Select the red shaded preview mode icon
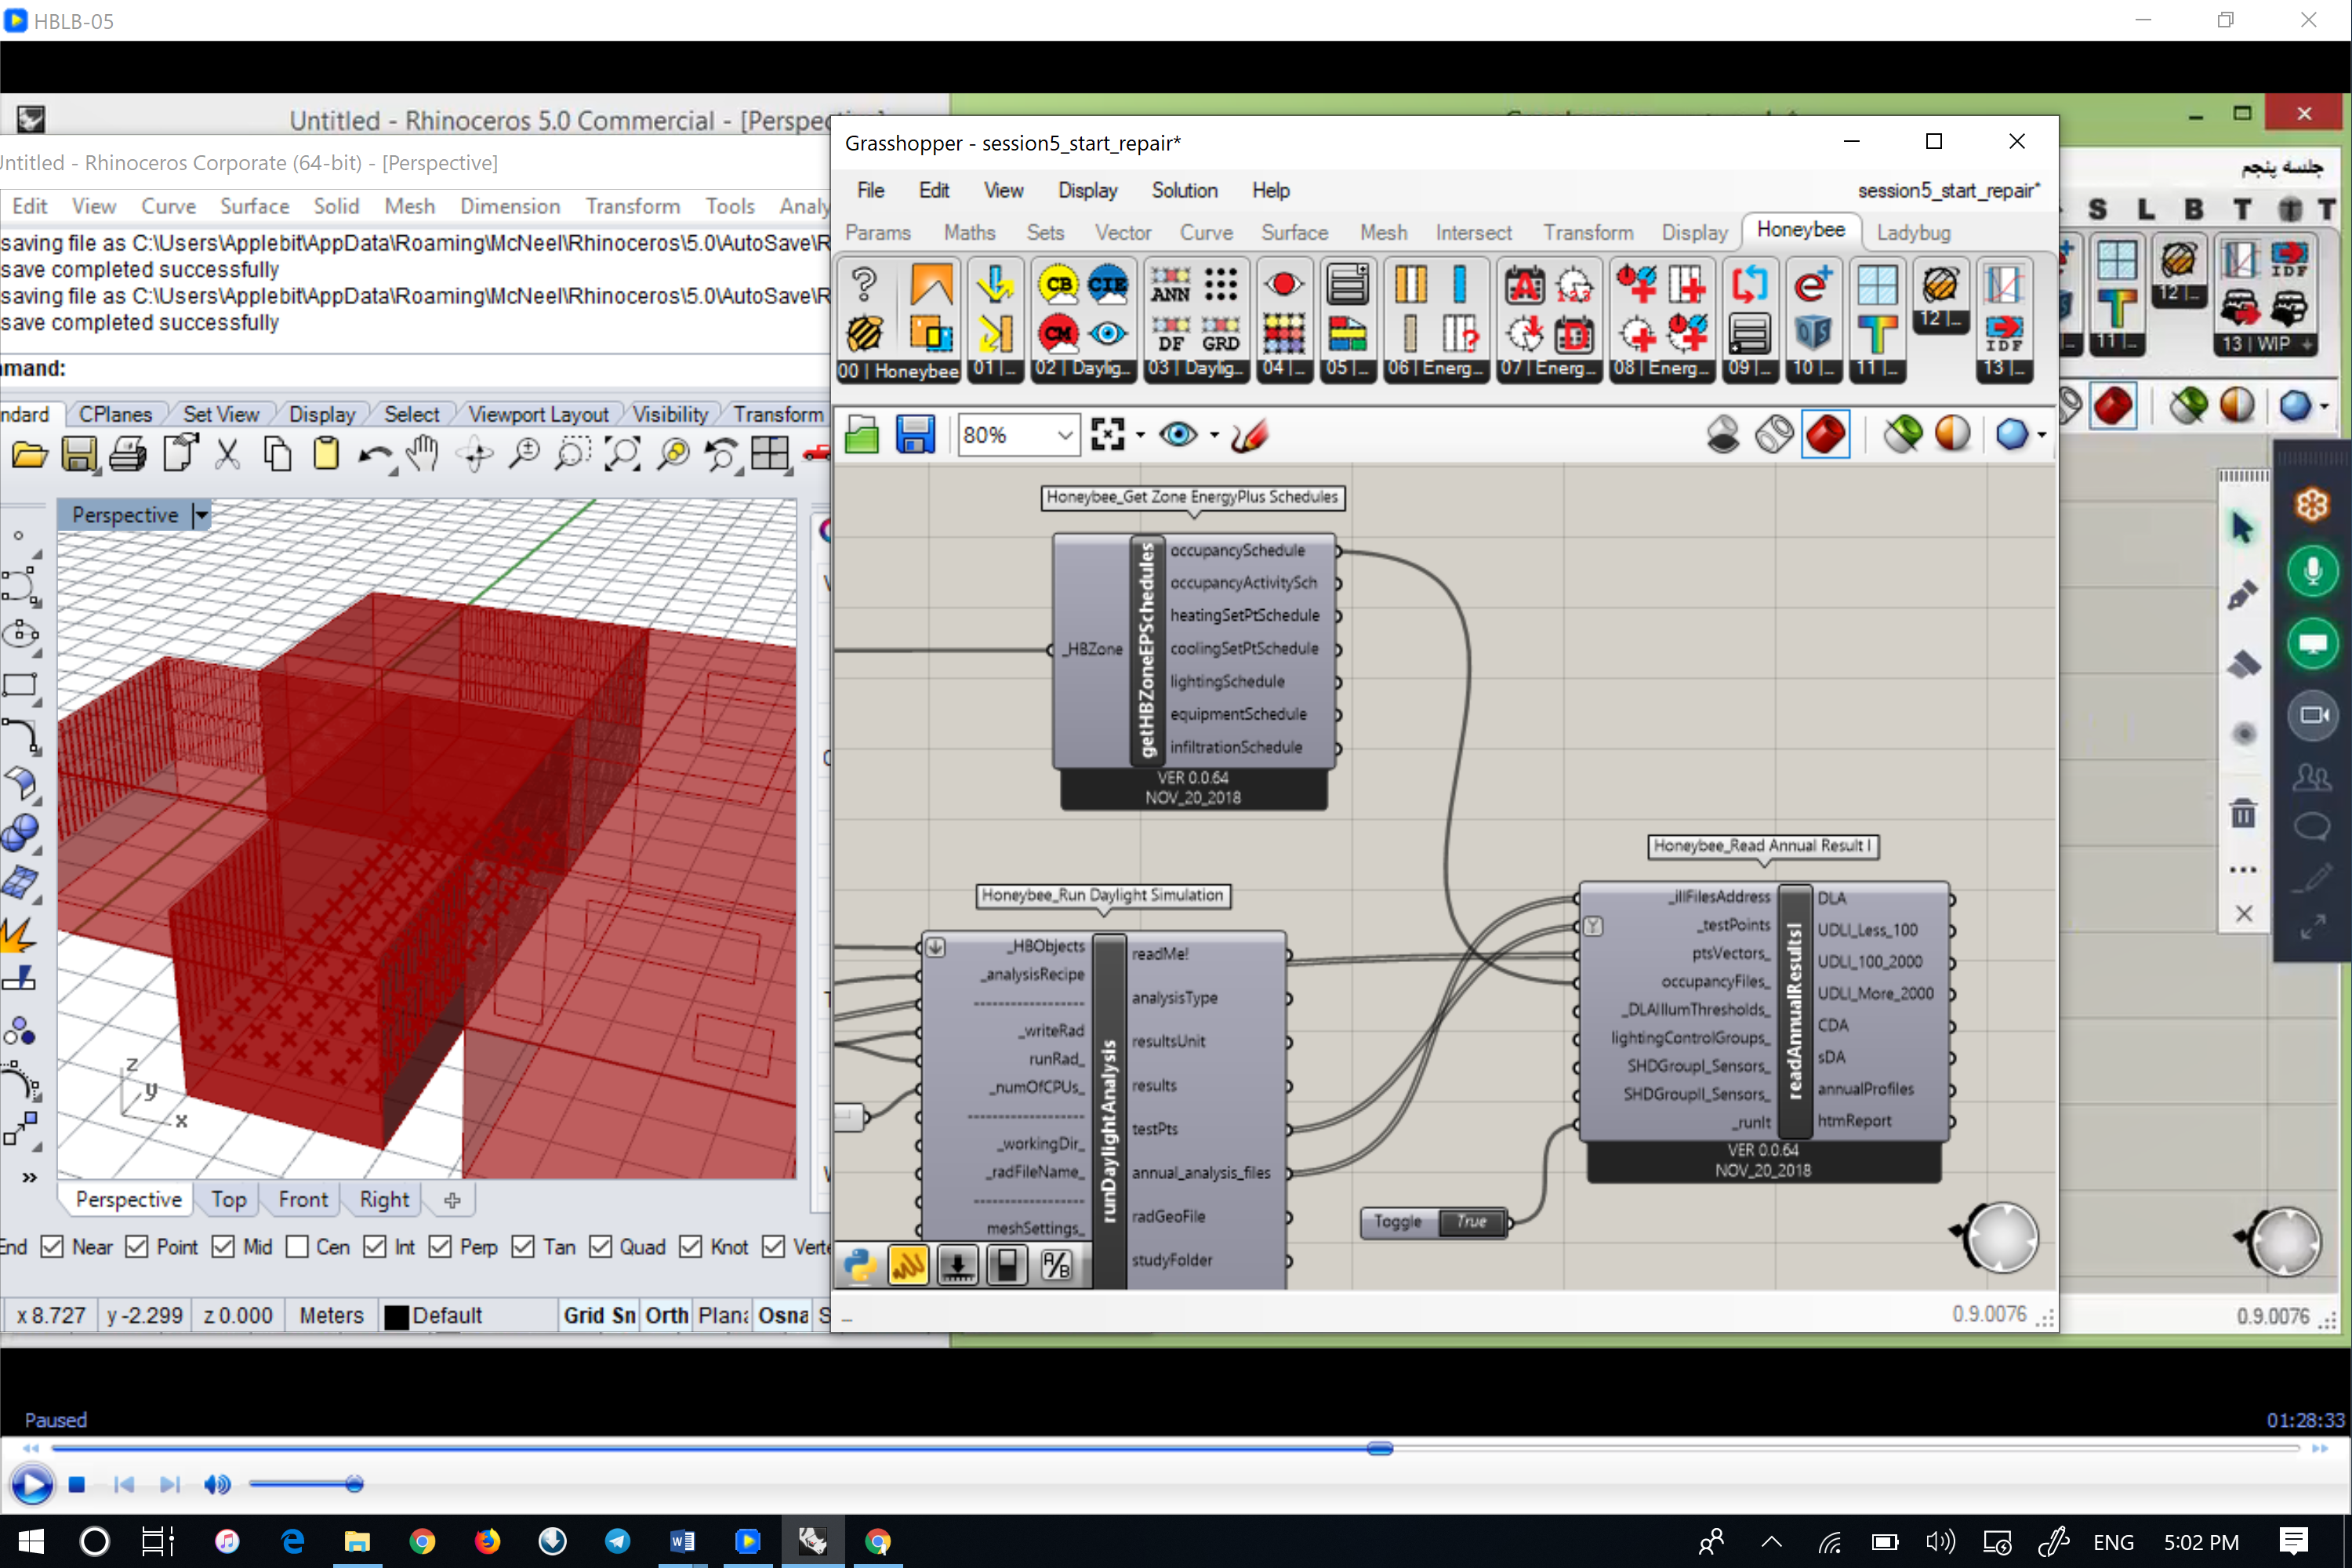This screenshot has width=2352, height=1568. tap(1825, 434)
